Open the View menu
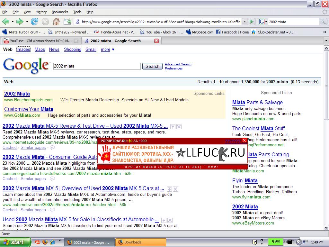 pos(27,12)
